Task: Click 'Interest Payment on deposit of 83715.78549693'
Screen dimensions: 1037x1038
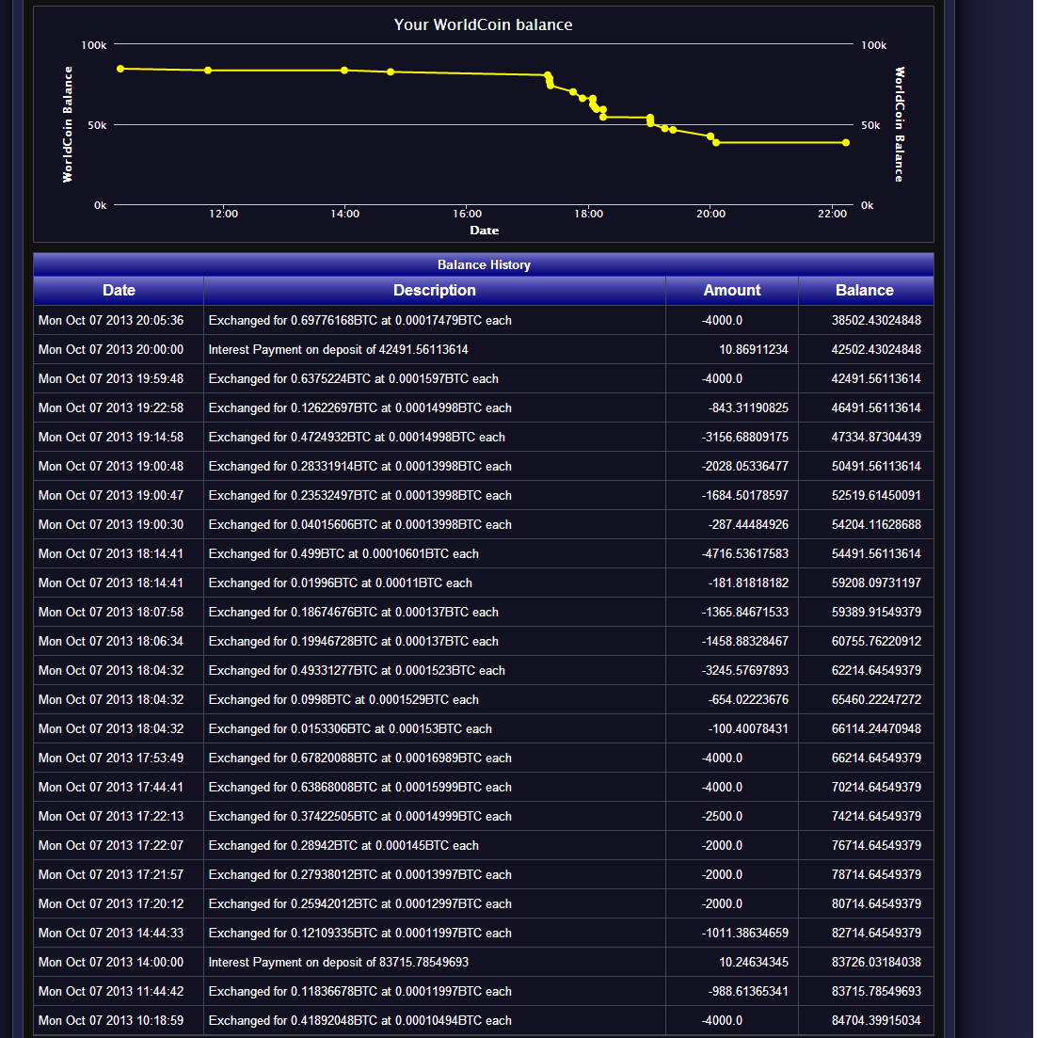Action: (338, 961)
